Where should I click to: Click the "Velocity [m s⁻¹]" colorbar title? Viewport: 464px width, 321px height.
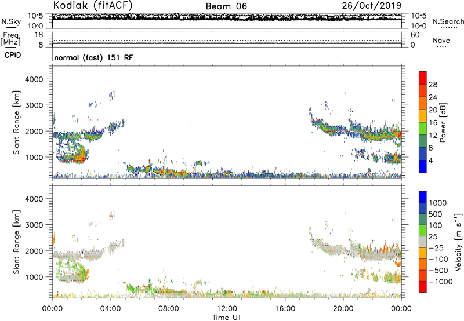458,242
